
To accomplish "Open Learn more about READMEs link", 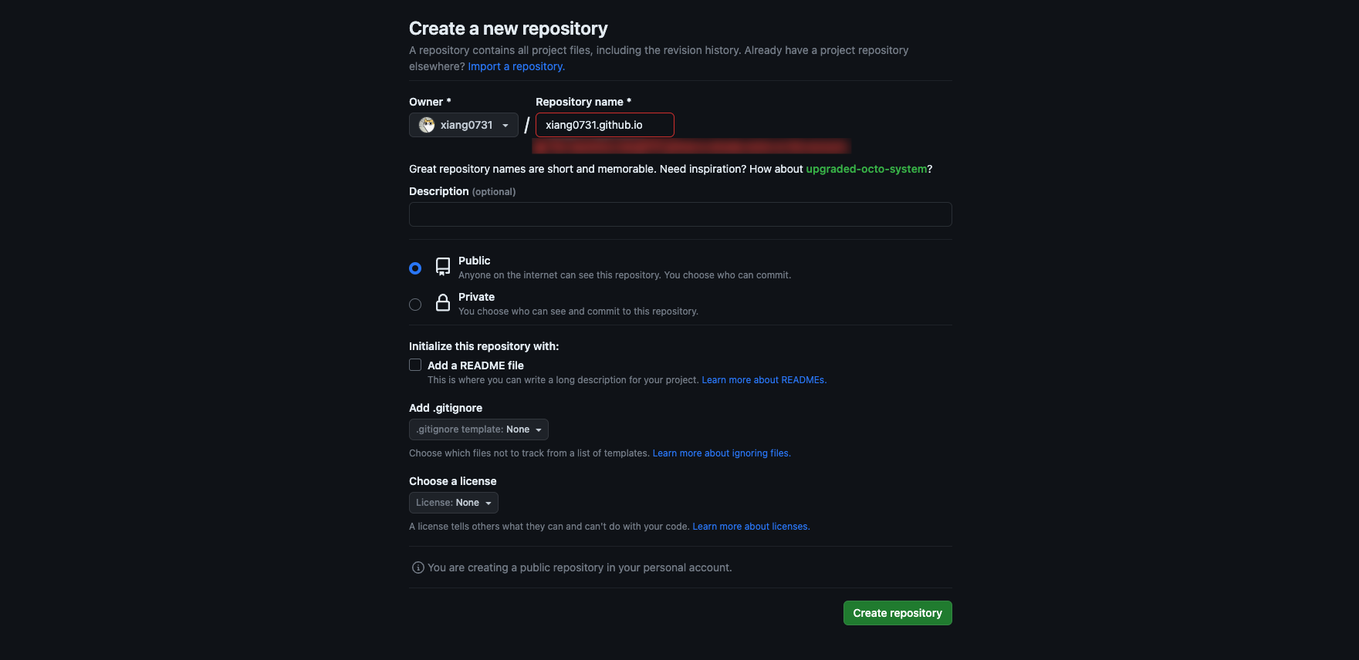I will 763,380.
